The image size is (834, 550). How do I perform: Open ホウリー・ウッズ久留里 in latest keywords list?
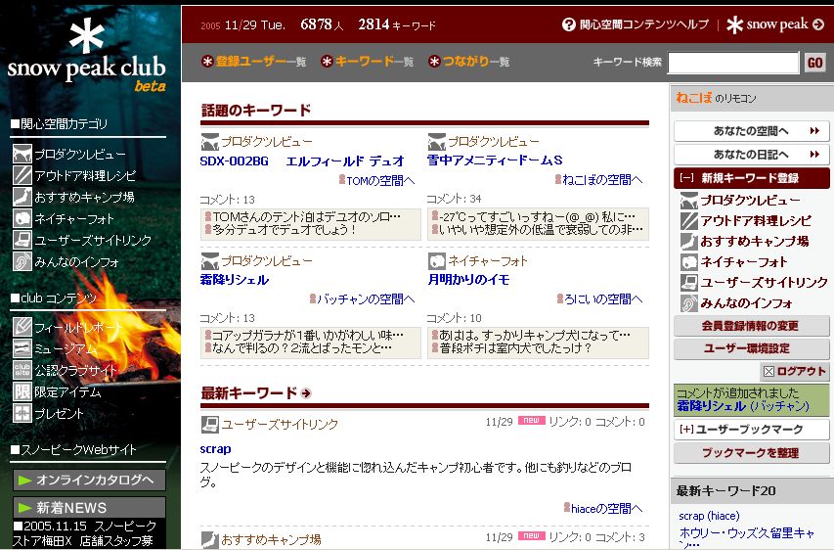click(747, 537)
